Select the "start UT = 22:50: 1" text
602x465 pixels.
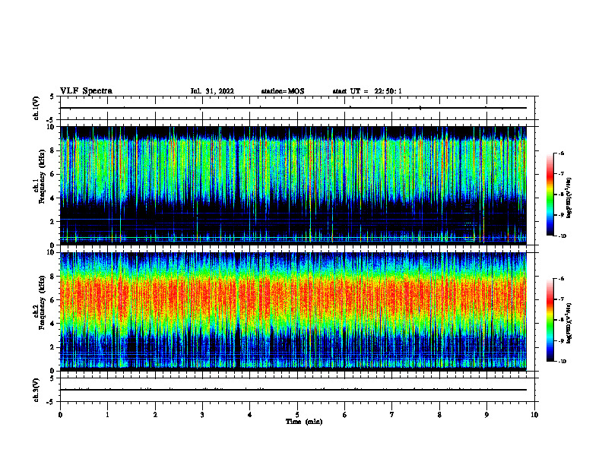tap(367, 91)
